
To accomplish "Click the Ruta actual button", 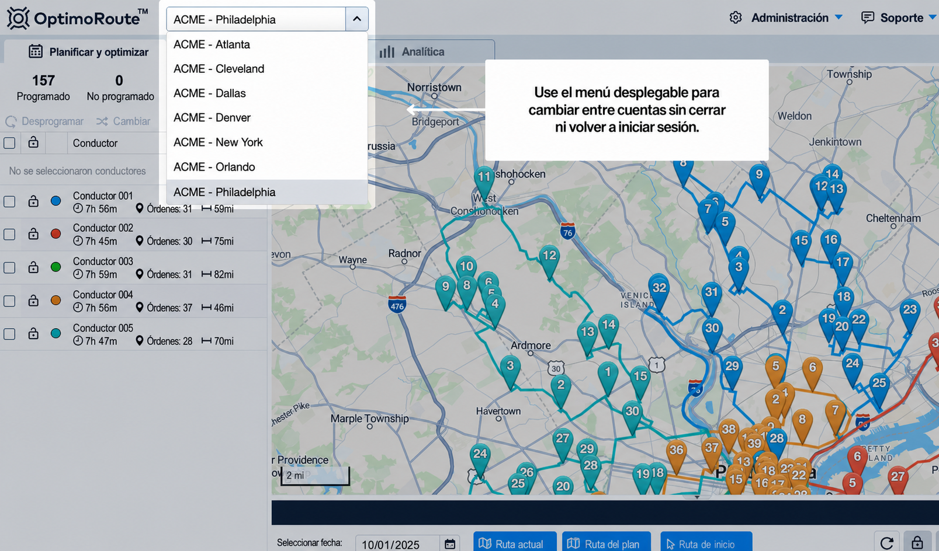I will click(515, 543).
